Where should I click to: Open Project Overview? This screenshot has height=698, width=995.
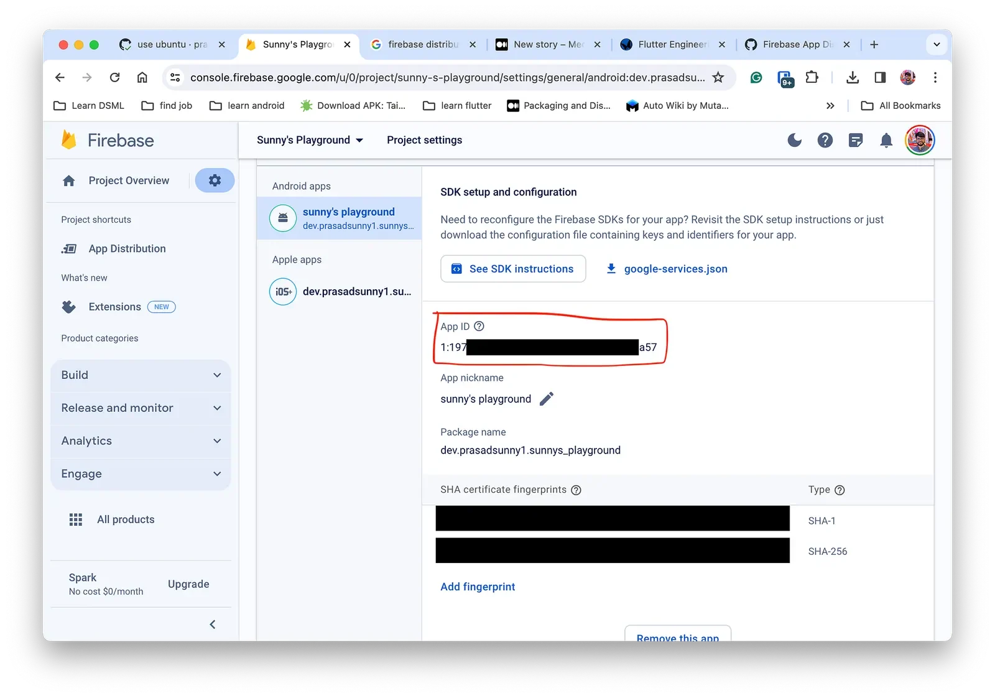116,180
